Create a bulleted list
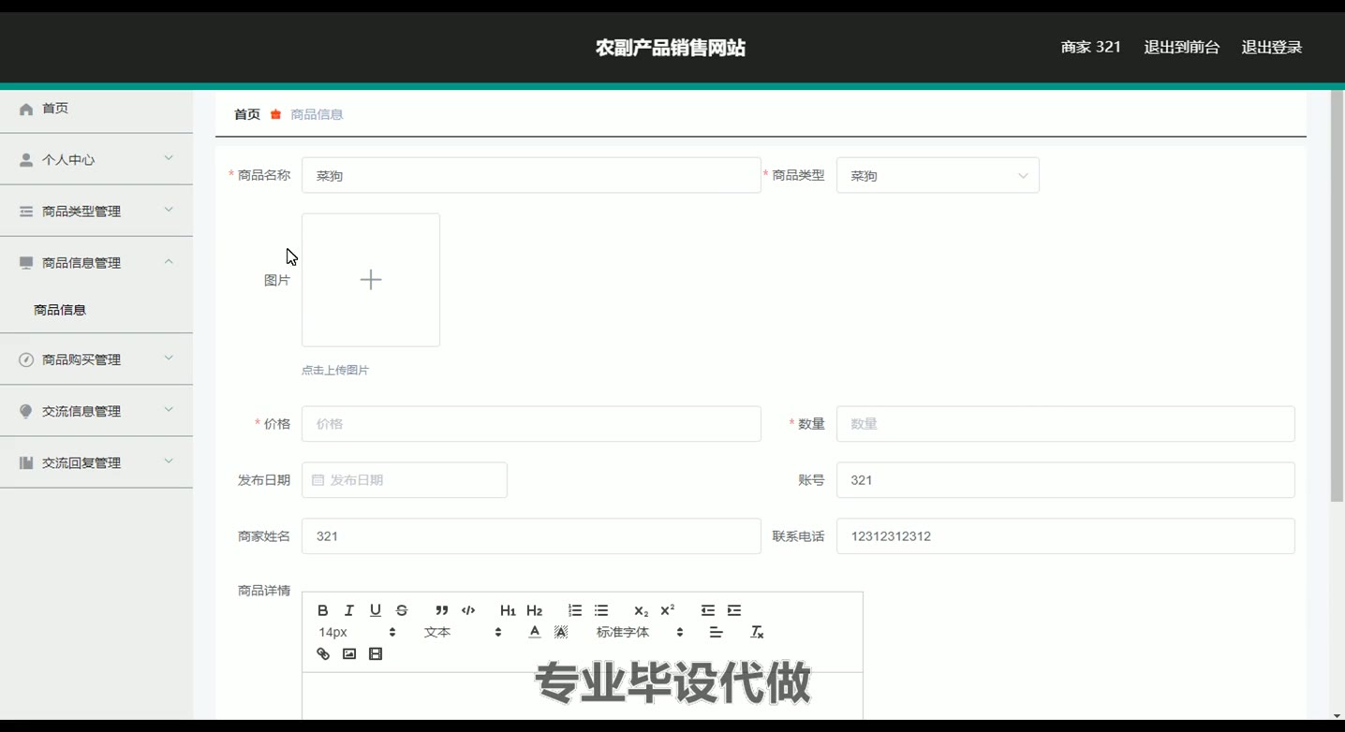The height and width of the screenshot is (732, 1345). 601,610
